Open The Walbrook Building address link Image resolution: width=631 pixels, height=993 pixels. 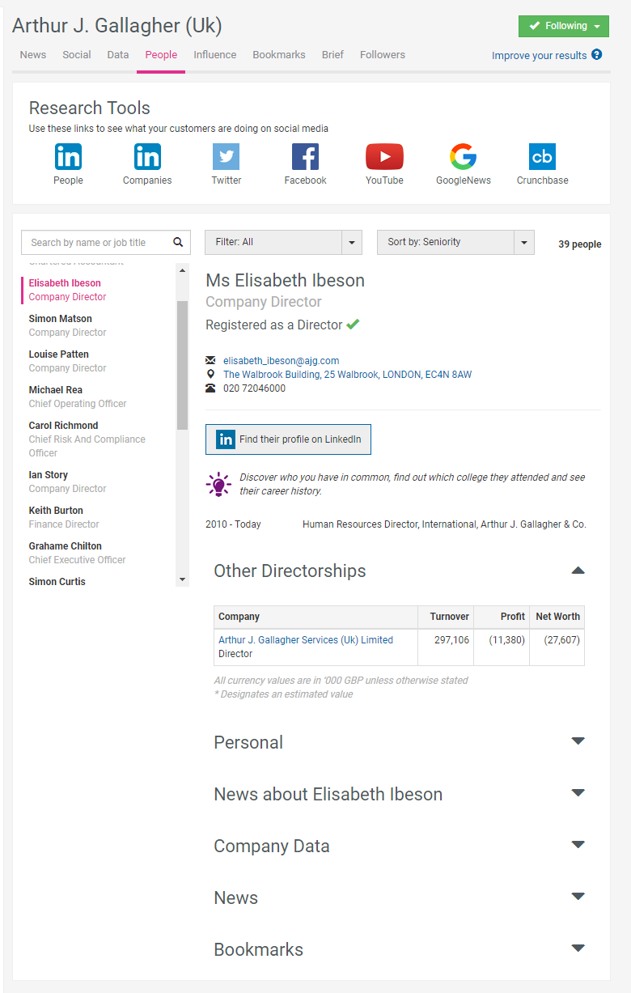click(x=348, y=375)
